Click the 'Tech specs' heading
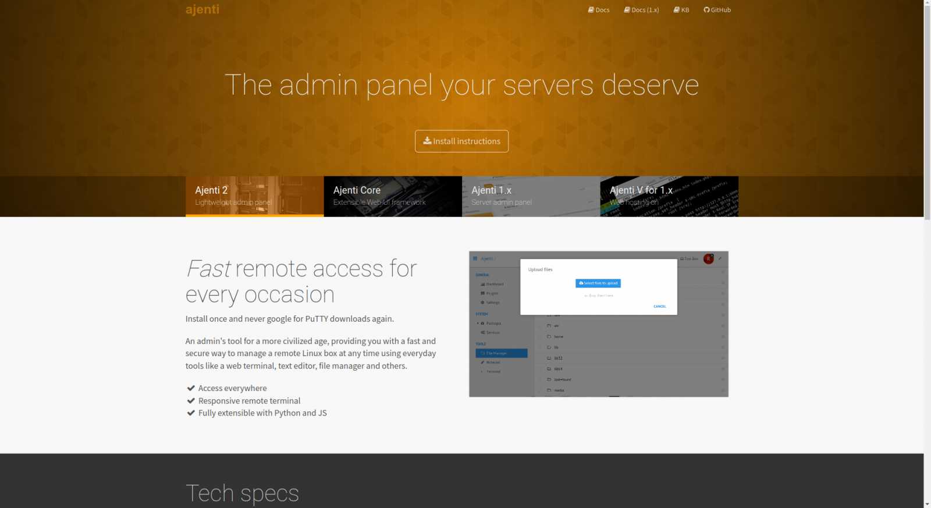The height and width of the screenshot is (508, 931). pos(242,493)
